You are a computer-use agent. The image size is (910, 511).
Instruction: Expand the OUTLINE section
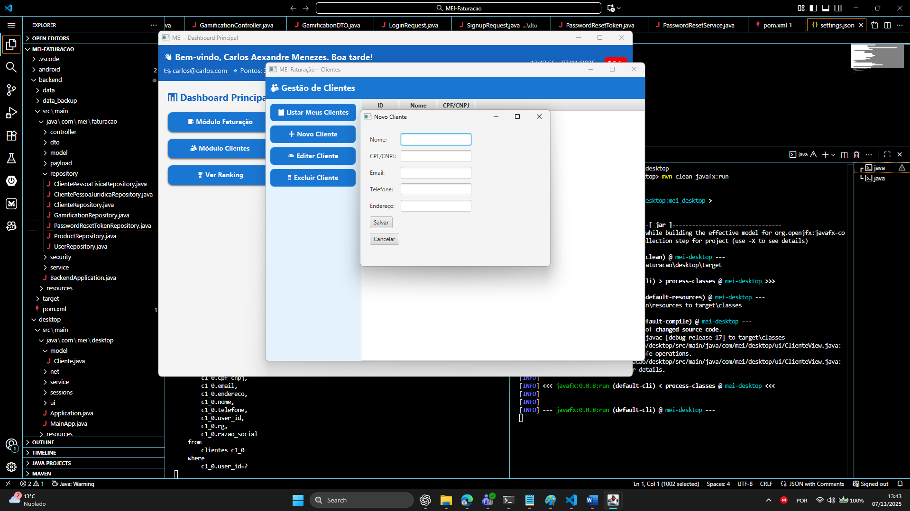tap(43, 442)
